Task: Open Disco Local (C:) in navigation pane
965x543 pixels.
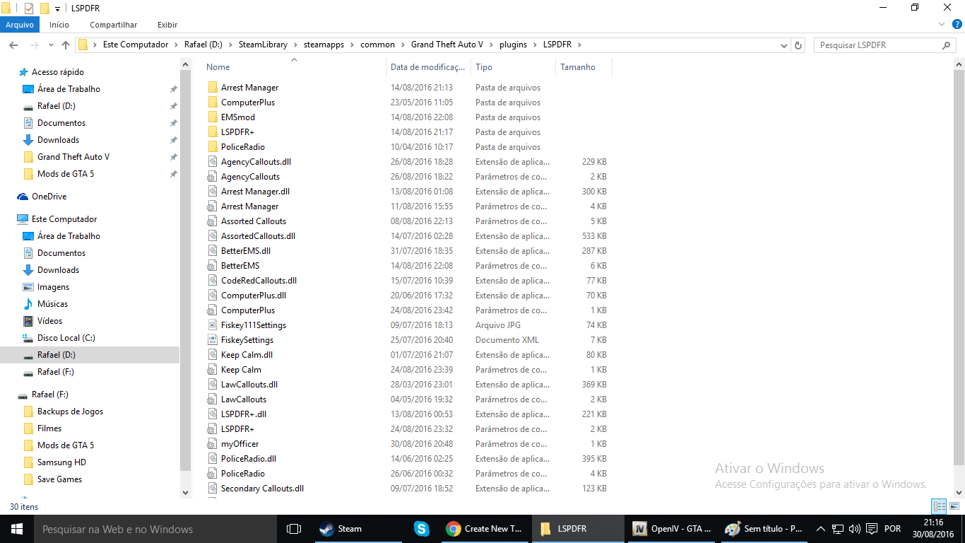Action: (x=66, y=338)
